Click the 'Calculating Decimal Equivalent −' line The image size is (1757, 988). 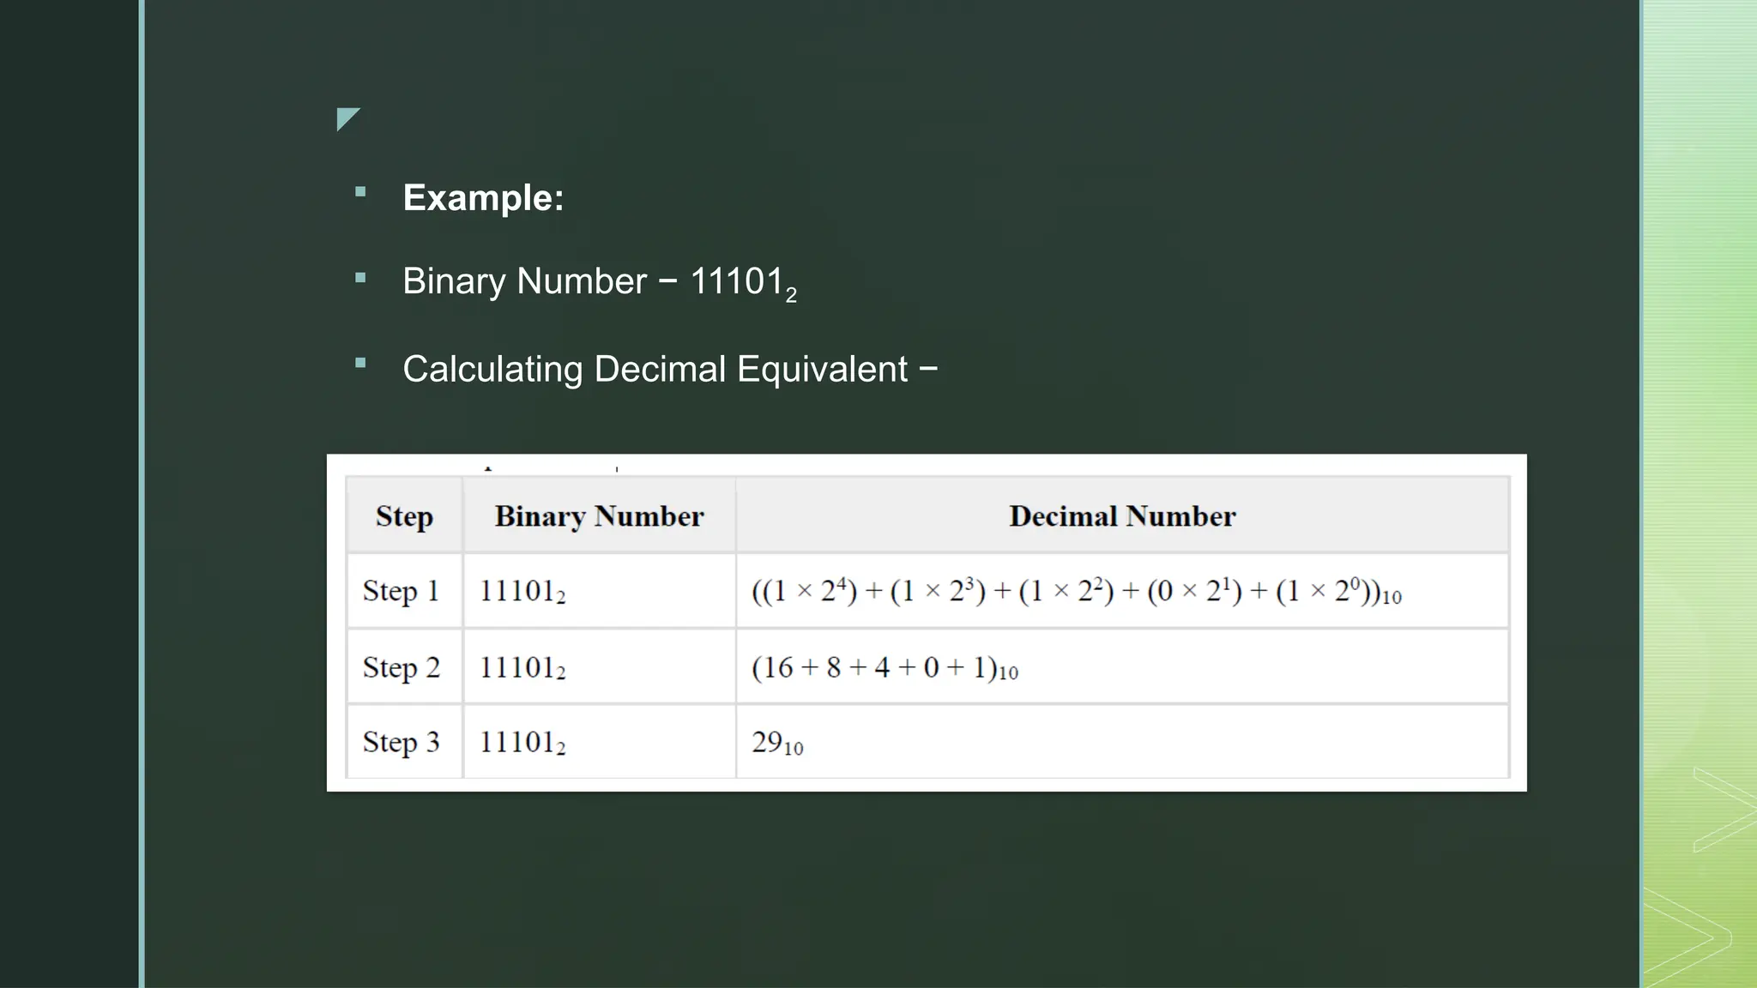point(670,370)
